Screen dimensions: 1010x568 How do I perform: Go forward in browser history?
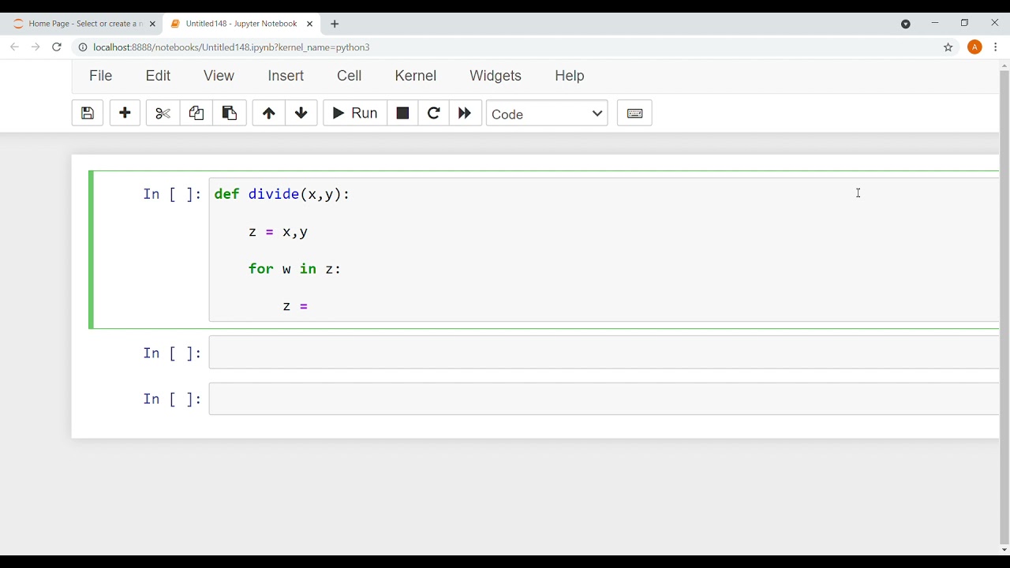tap(36, 47)
